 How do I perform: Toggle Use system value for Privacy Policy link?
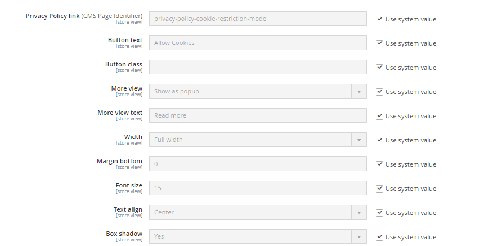pos(380,19)
